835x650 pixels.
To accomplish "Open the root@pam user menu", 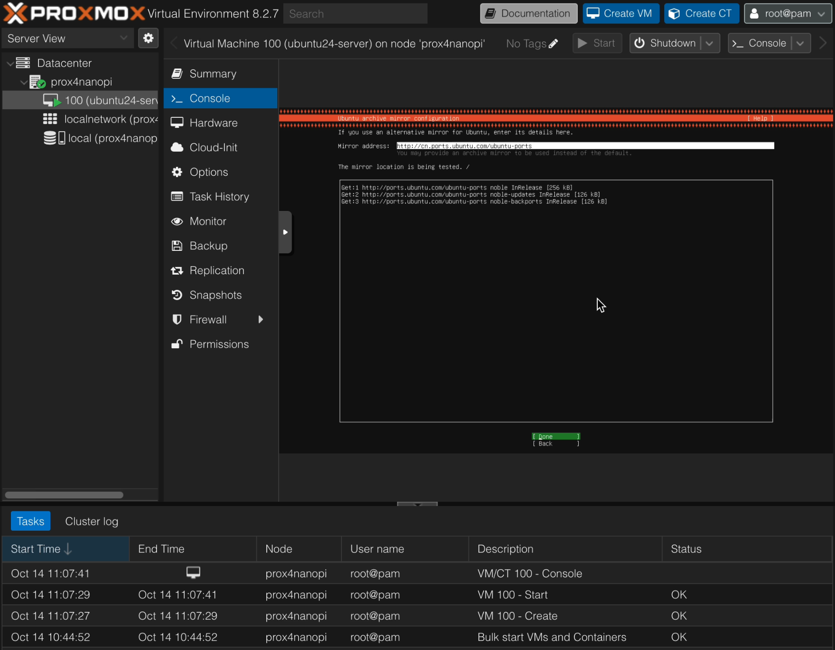I will pyautogui.click(x=787, y=13).
